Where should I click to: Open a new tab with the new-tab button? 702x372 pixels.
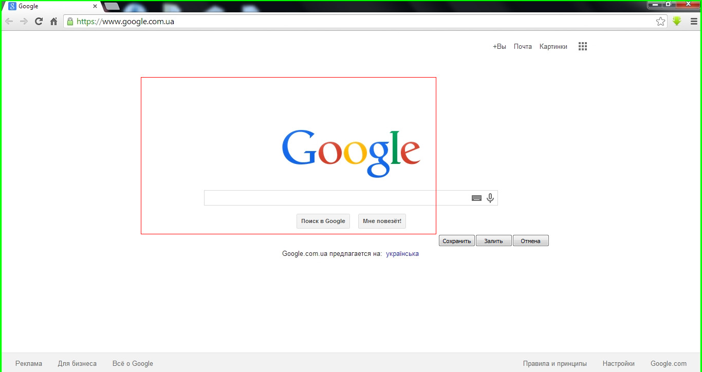click(x=112, y=6)
